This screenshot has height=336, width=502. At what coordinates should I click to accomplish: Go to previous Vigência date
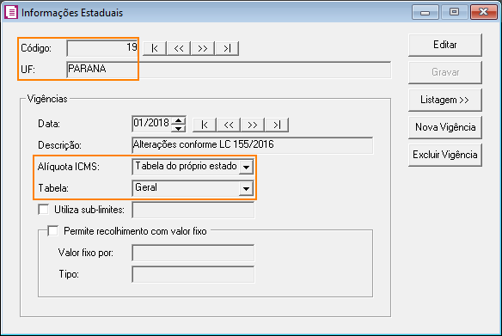pyautogui.click(x=229, y=125)
